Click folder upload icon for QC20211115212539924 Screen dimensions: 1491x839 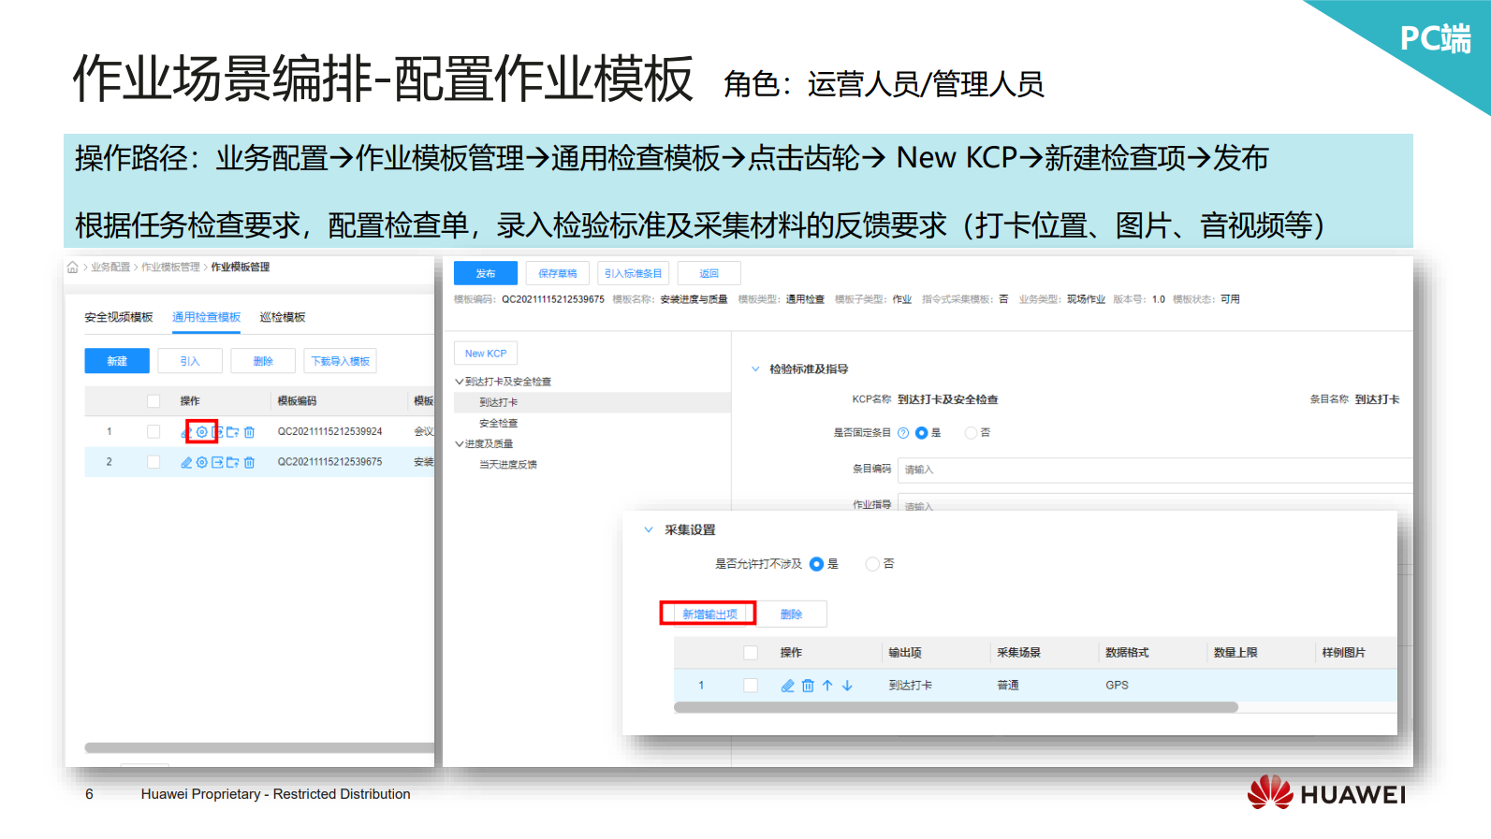tap(233, 432)
